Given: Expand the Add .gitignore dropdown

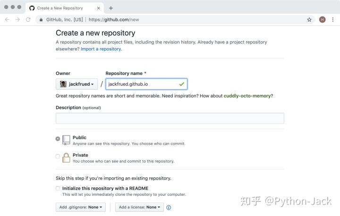Looking at the screenshot, I should [81, 207].
